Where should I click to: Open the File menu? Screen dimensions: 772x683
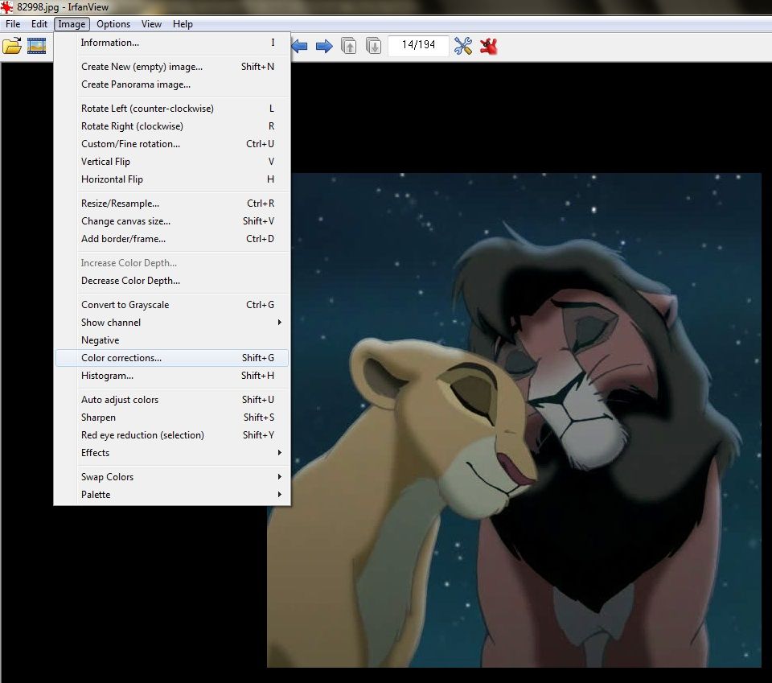point(13,24)
